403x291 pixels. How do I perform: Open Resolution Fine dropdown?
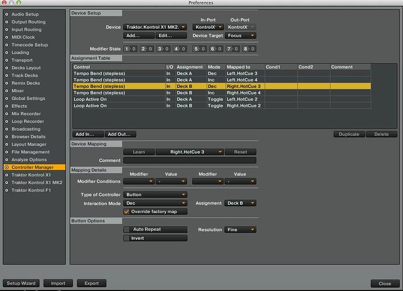[x=240, y=230]
